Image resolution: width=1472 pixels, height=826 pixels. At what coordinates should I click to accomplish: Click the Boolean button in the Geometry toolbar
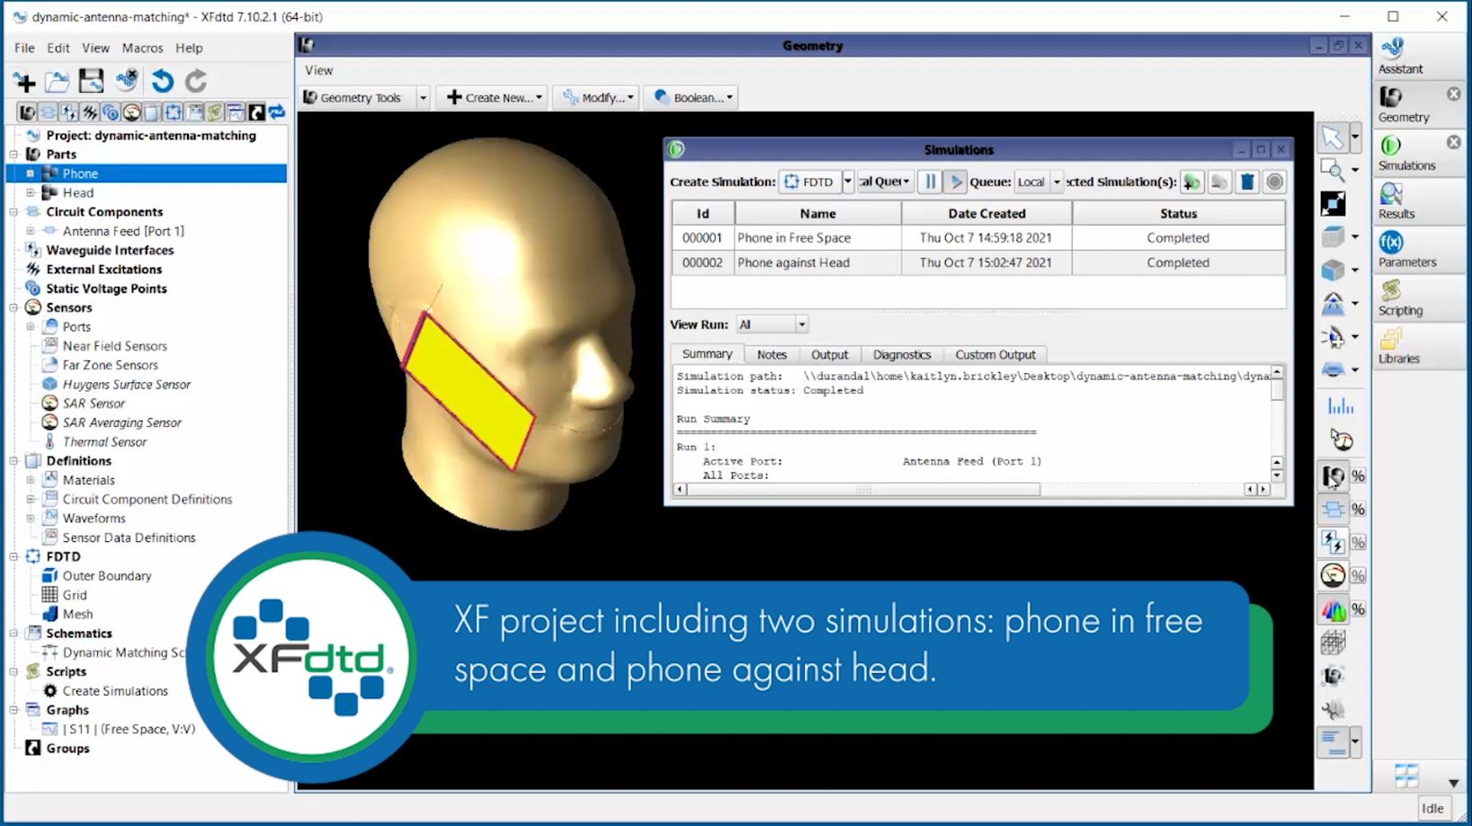[x=691, y=97]
